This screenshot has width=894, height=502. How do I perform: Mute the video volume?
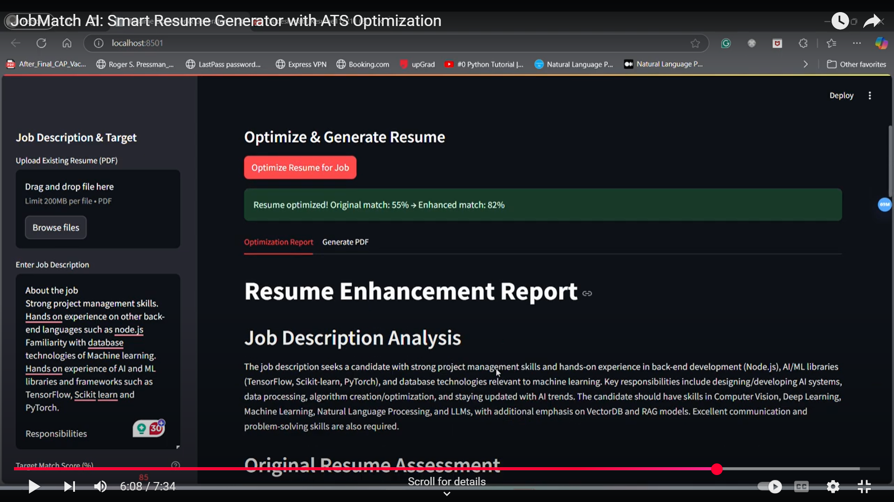tap(100, 487)
